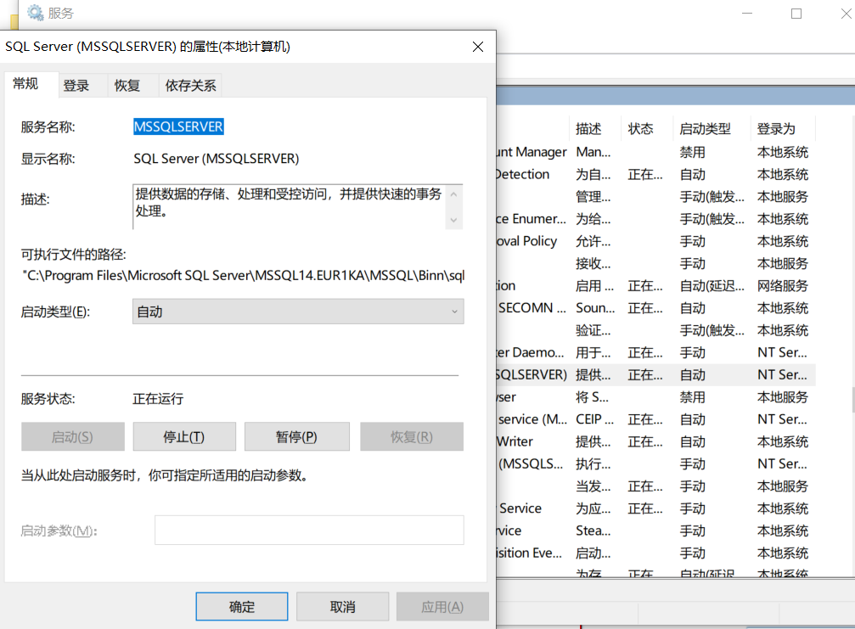Click the MSSQLSERVER service name field
The height and width of the screenshot is (629, 855).
click(x=179, y=126)
